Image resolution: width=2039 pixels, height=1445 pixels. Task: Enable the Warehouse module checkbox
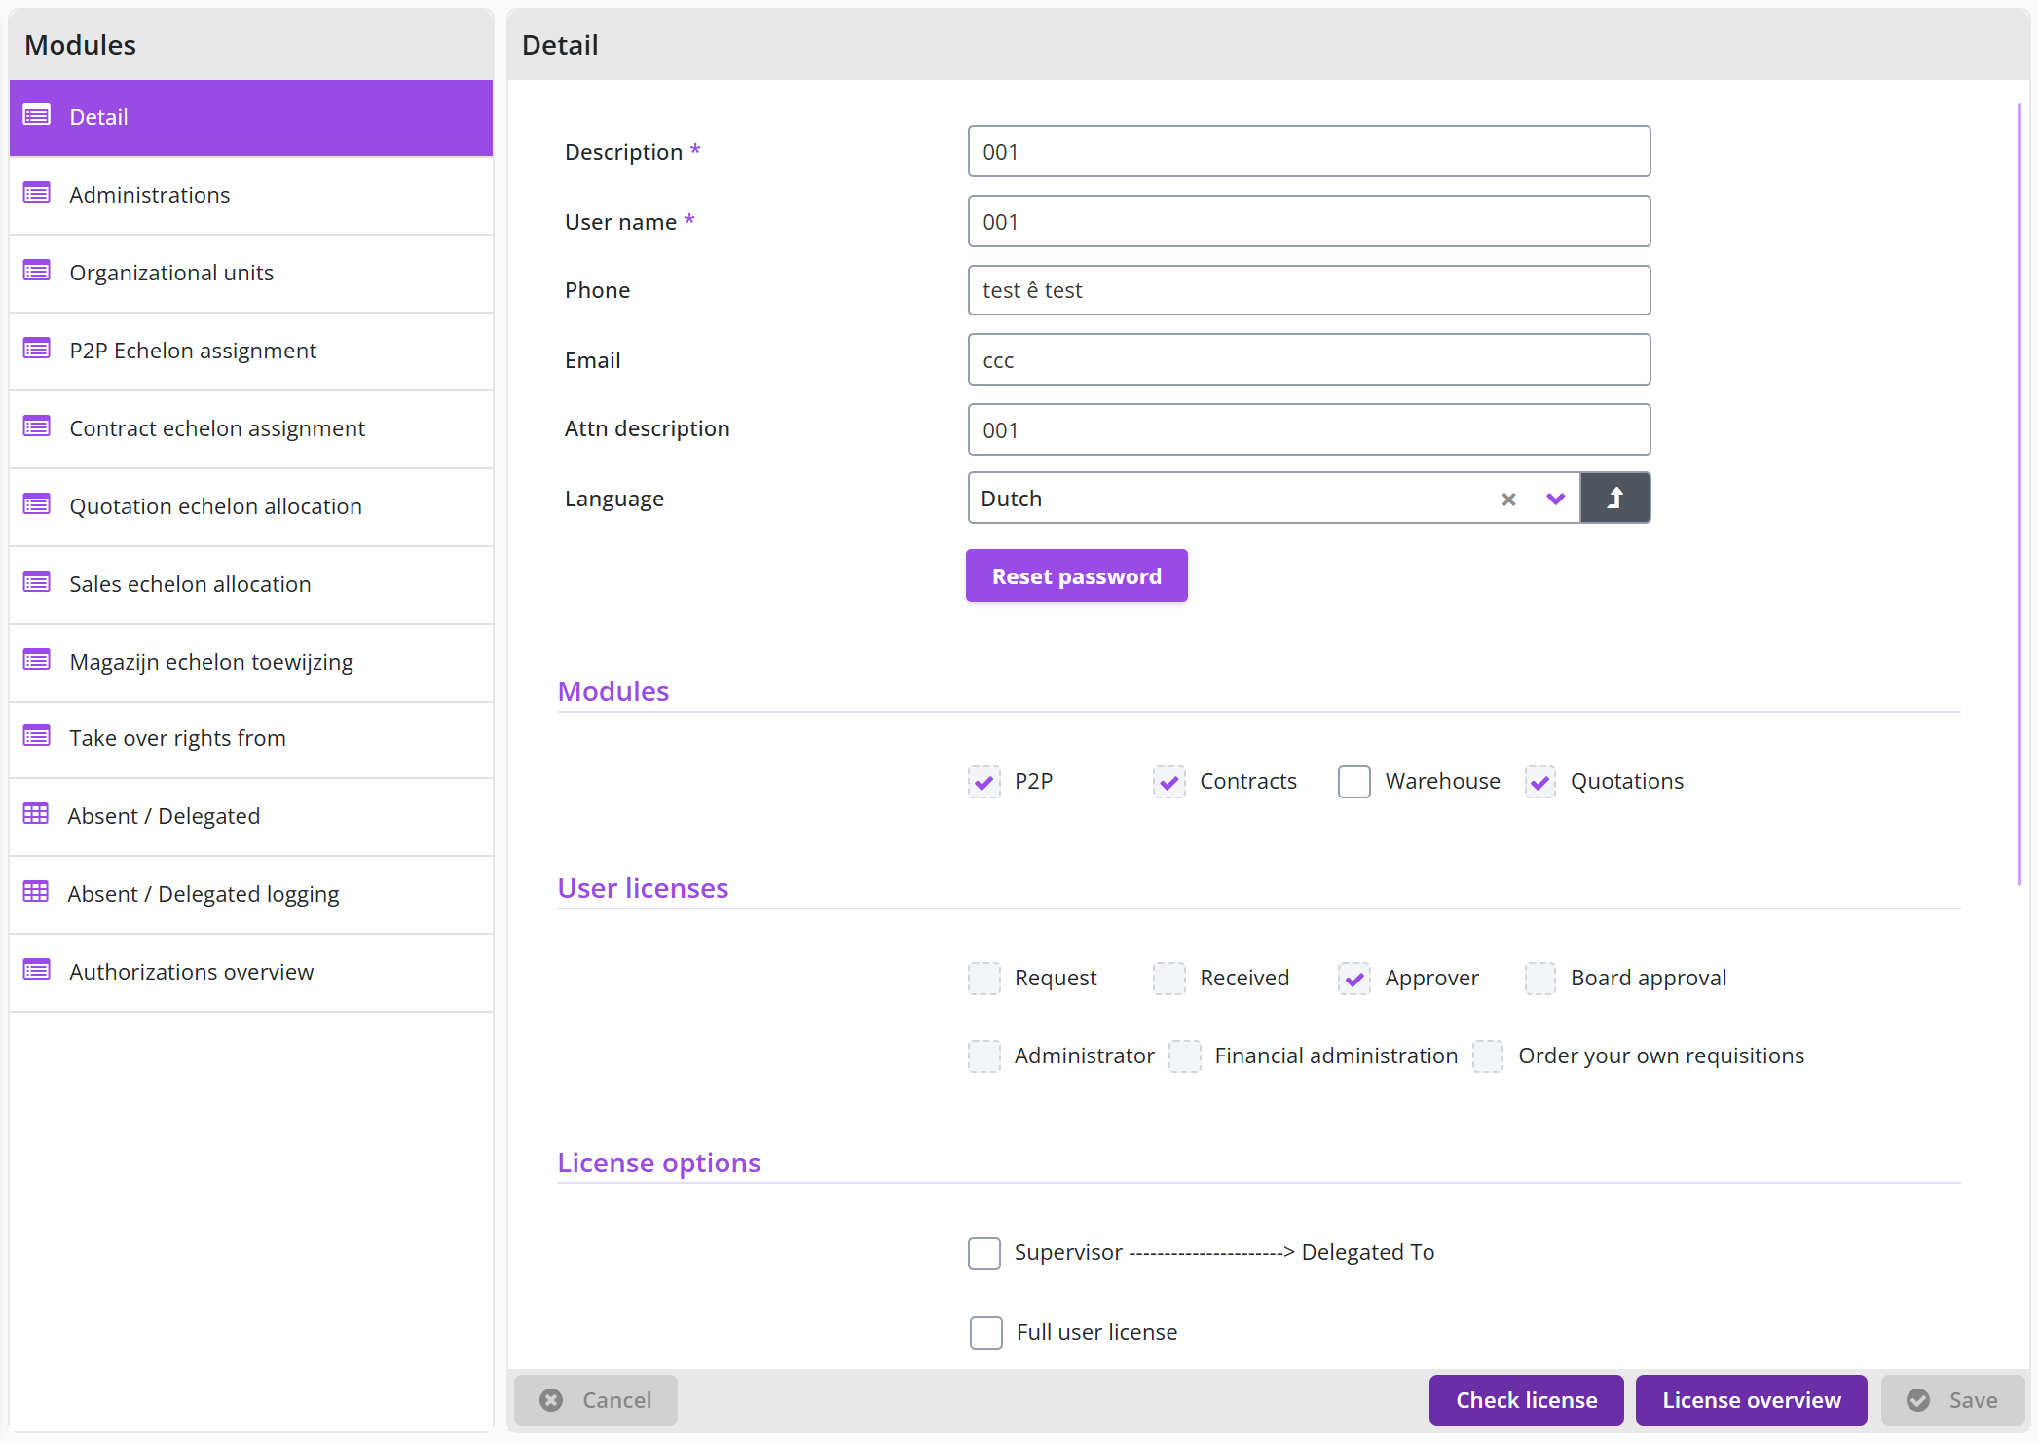(1353, 781)
